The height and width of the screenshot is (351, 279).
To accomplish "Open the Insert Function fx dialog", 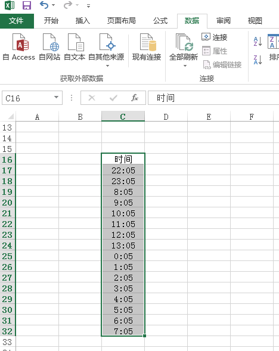I will [135, 98].
